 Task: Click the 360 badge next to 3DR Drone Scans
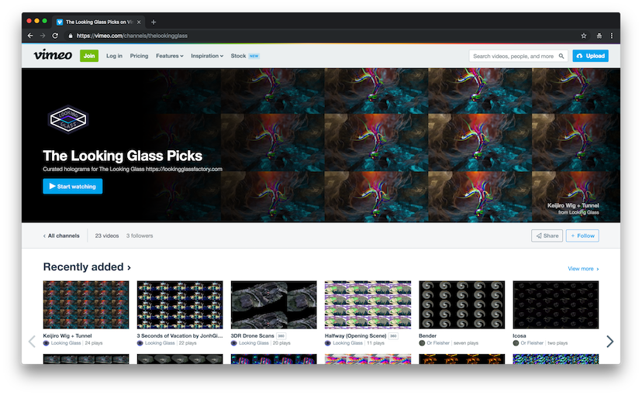(x=281, y=336)
